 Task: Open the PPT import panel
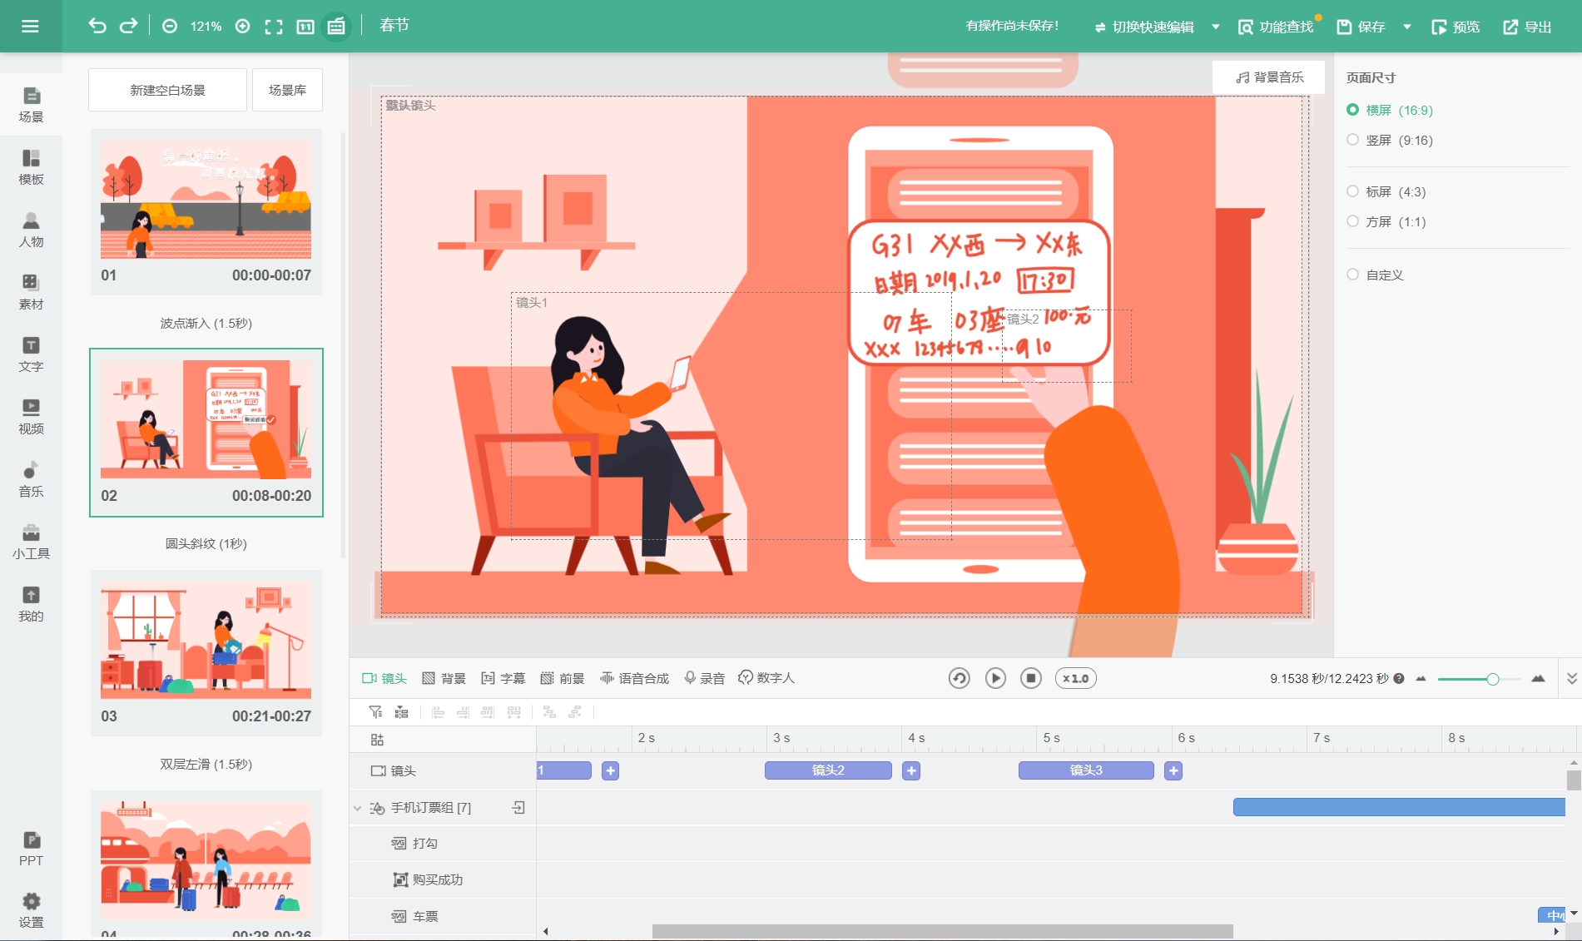pos(31,849)
